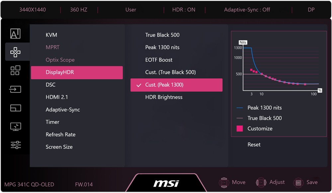Expand the HDMI 2.1 settings
This screenshot has width=332, height=193.
56,97
